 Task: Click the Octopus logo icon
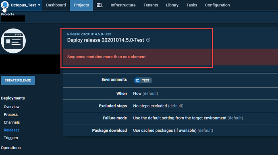pyautogui.click(x=5, y=5)
